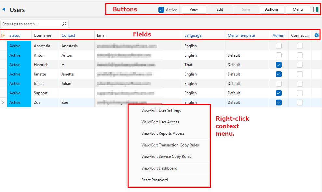
Task: Open the Menu dropdown button
Action: coord(298,9)
